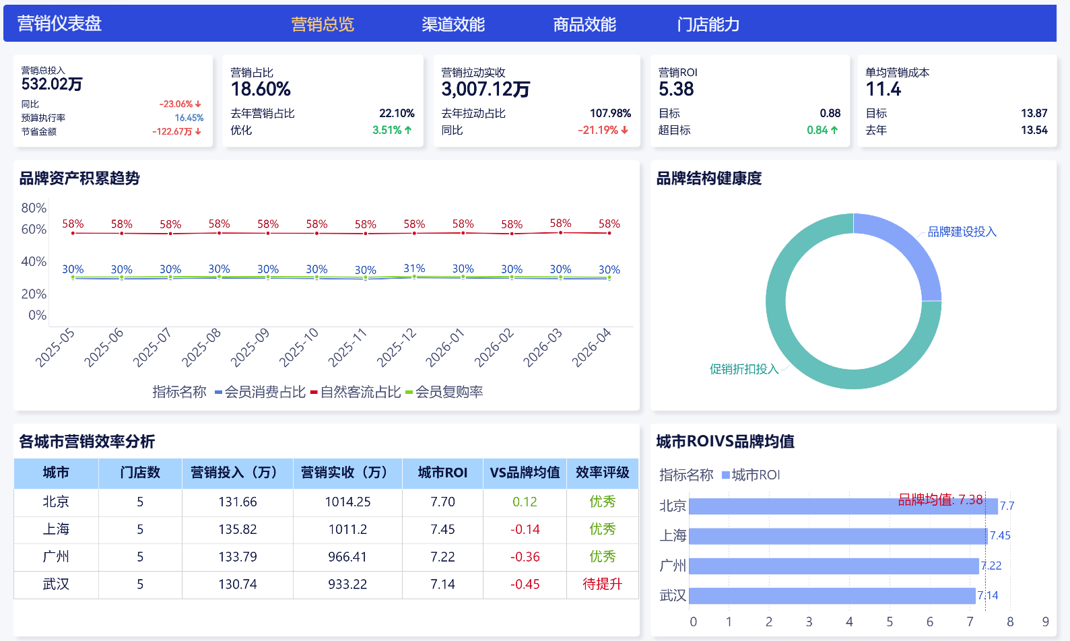The height and width of the screenshot is (641, 1070).
Task: Click the 营销仪表盘 title
Action: [59, 24]
